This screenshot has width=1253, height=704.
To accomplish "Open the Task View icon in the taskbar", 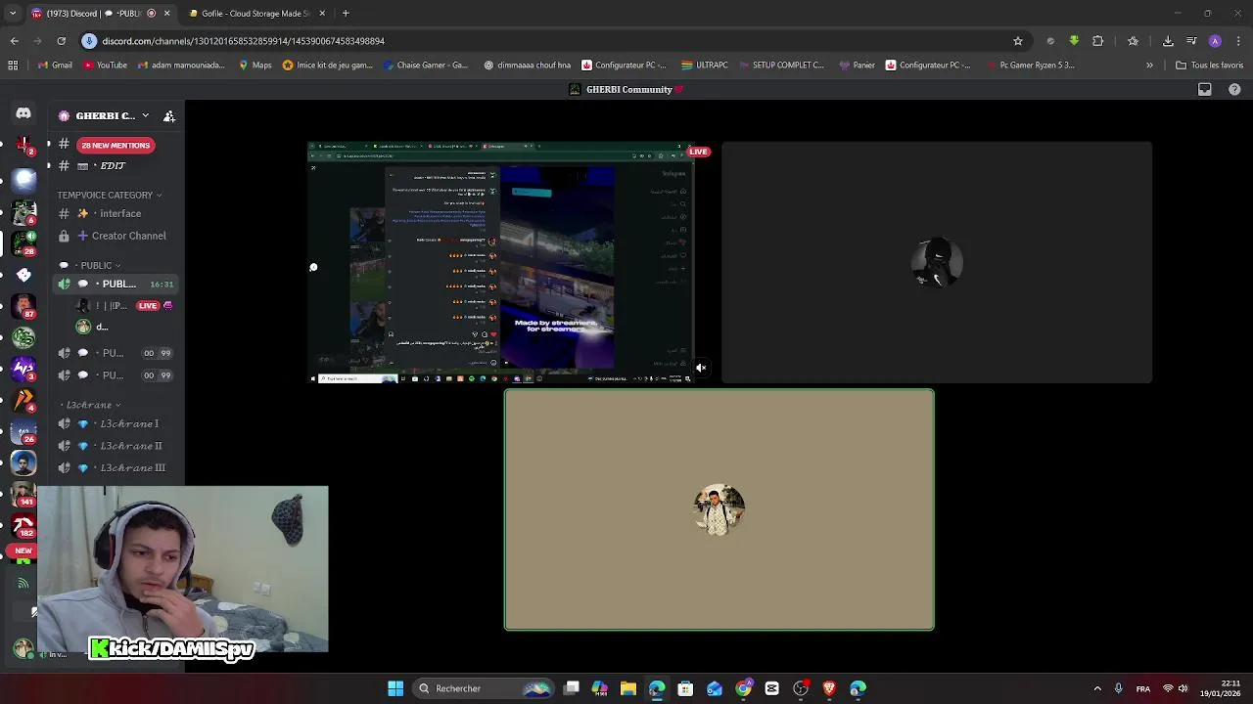I will pyautogui.click(x=572, y=688).
